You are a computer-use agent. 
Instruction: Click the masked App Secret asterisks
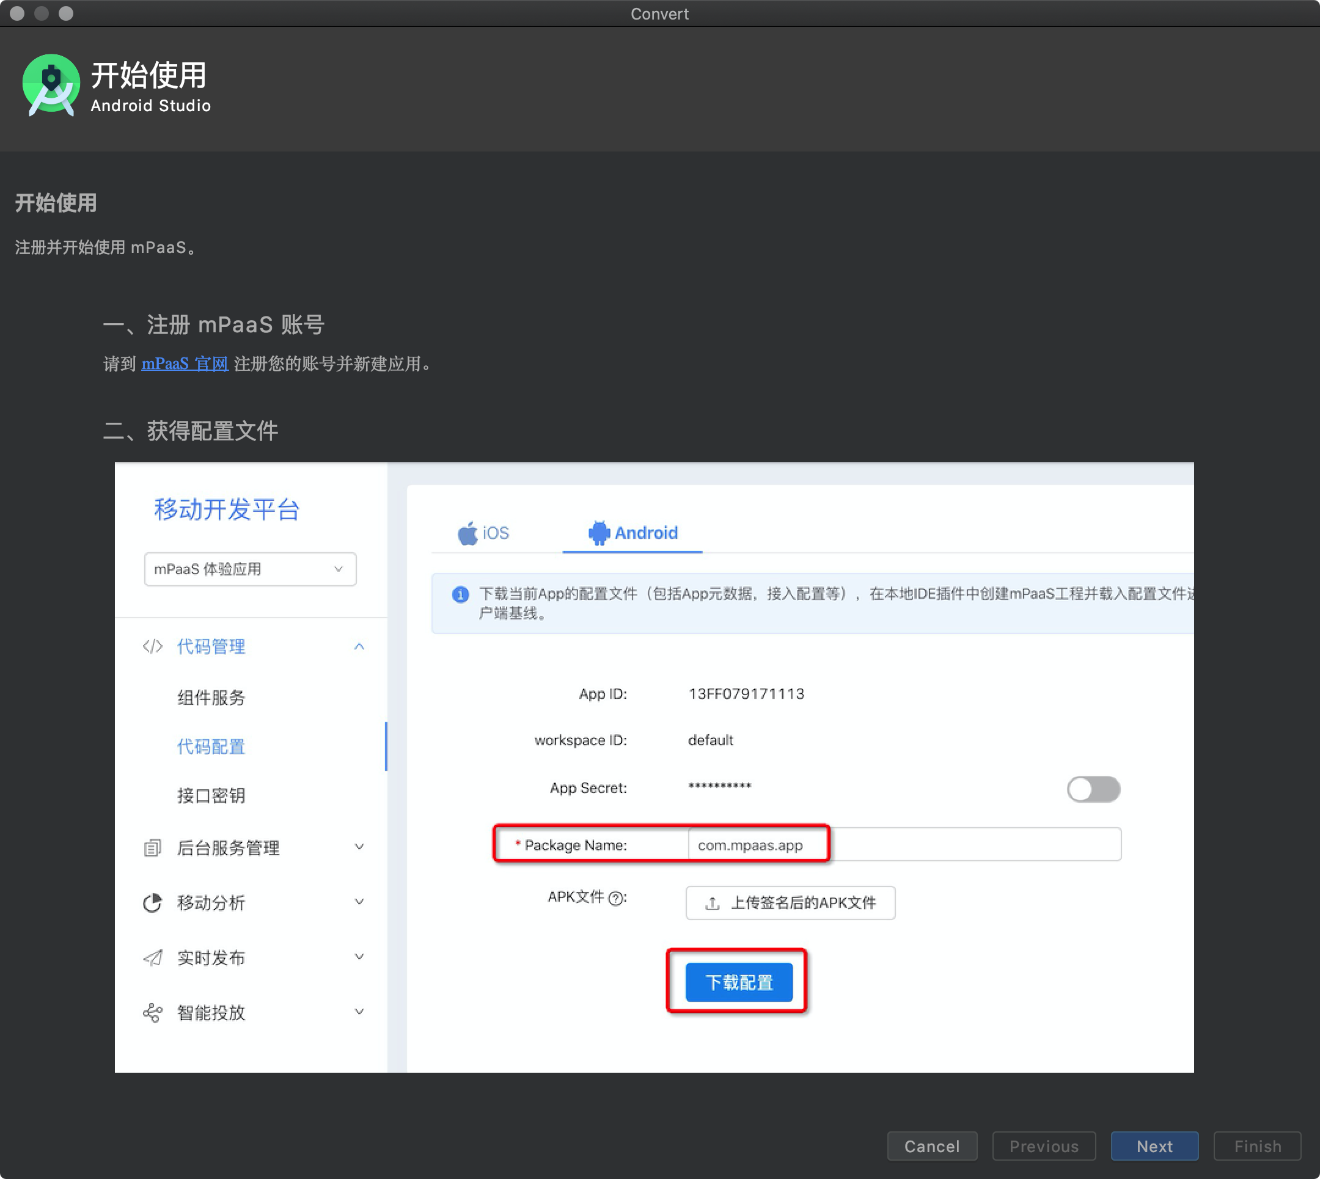pos(720,787)
